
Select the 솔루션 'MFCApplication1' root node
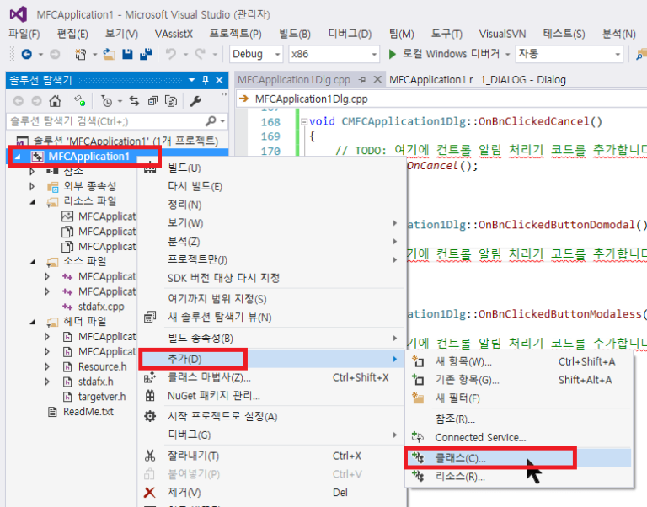pyautogui.click(x=126, y=141)
